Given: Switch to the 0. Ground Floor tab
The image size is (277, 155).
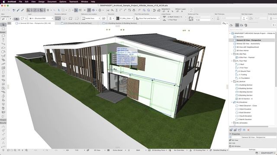Looking at the screenshot, I should 77,23.
